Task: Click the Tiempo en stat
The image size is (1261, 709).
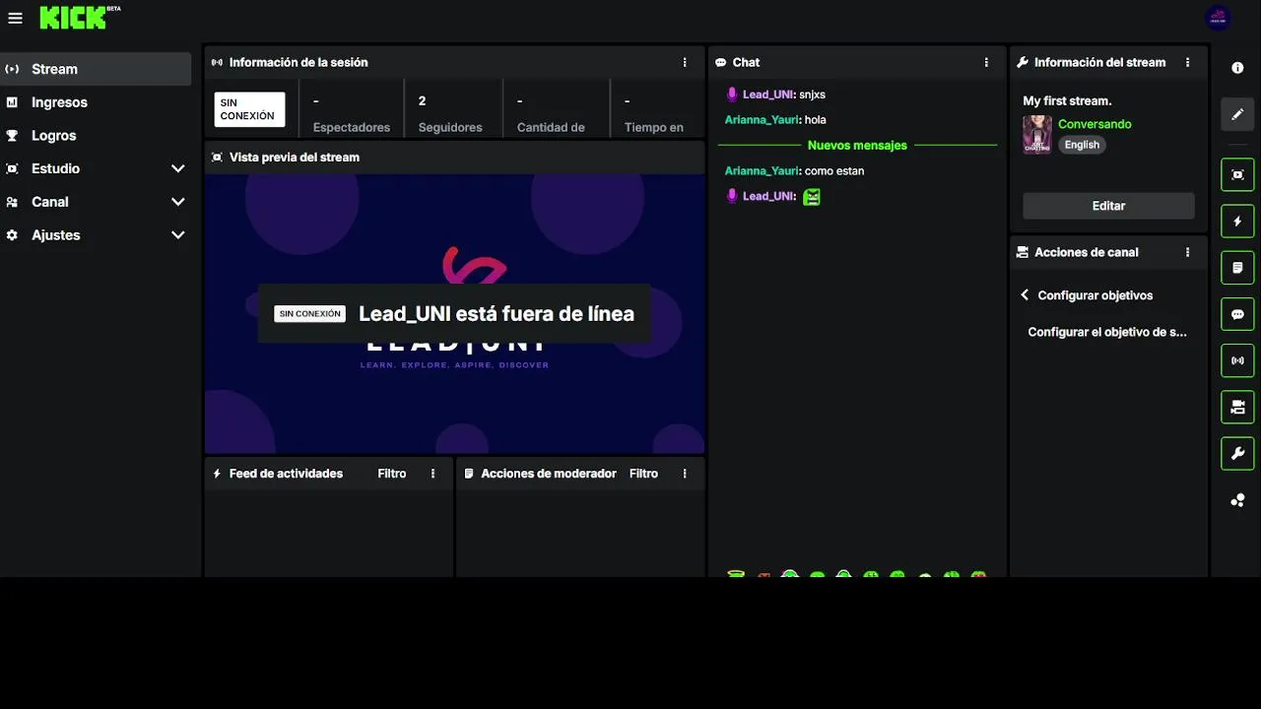Action: point(654,113)
